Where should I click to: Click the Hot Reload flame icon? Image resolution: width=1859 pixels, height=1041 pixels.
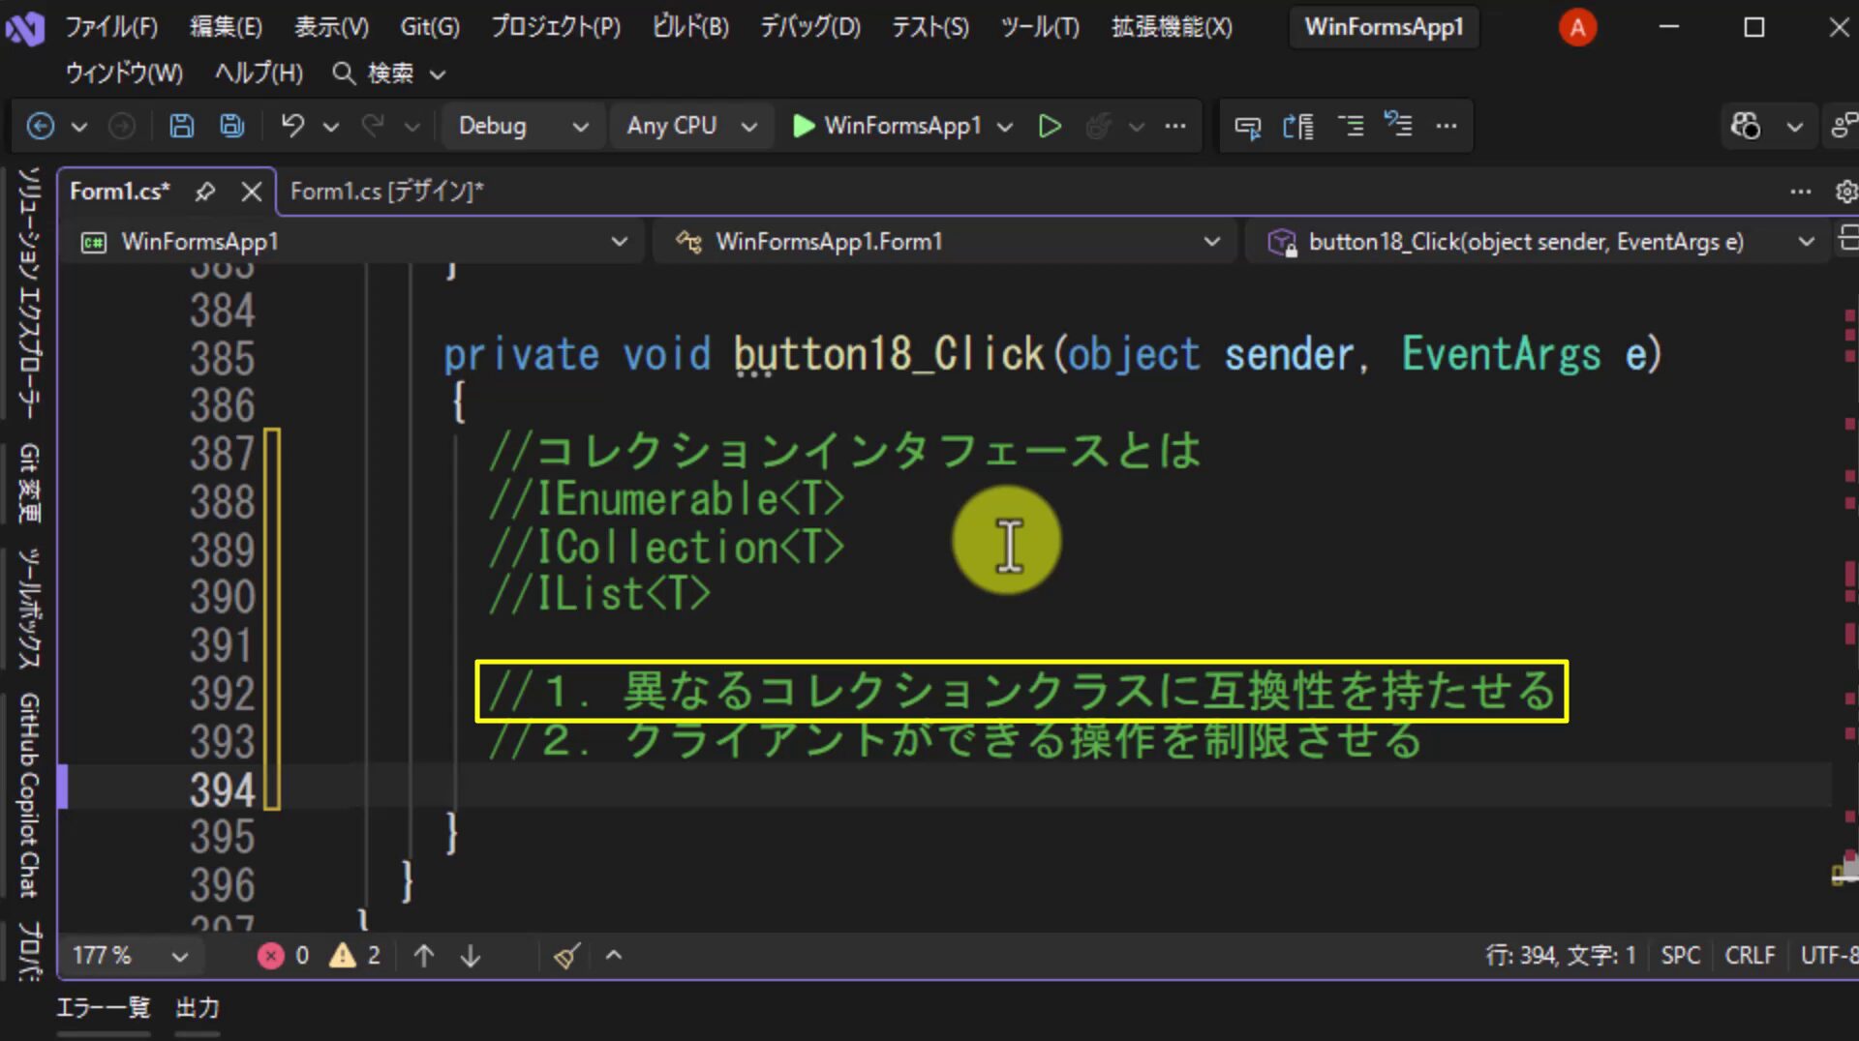pos(1099,126)
